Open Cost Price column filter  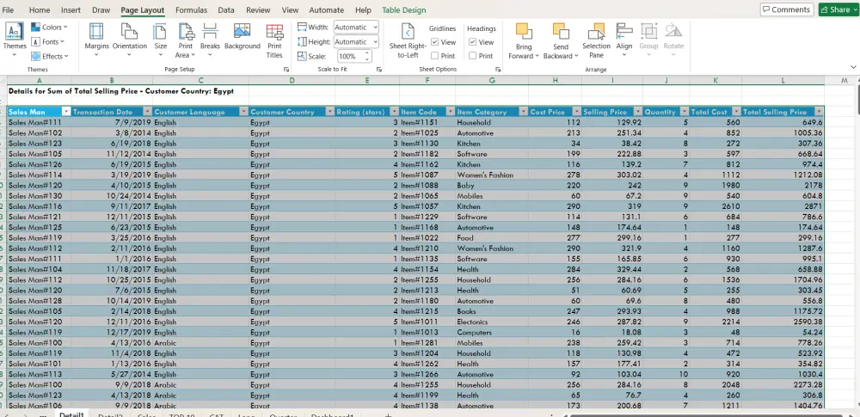click(x=576, y=112)
